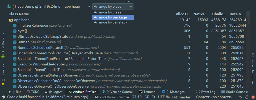Open the Event Log button

coord(205,92)
